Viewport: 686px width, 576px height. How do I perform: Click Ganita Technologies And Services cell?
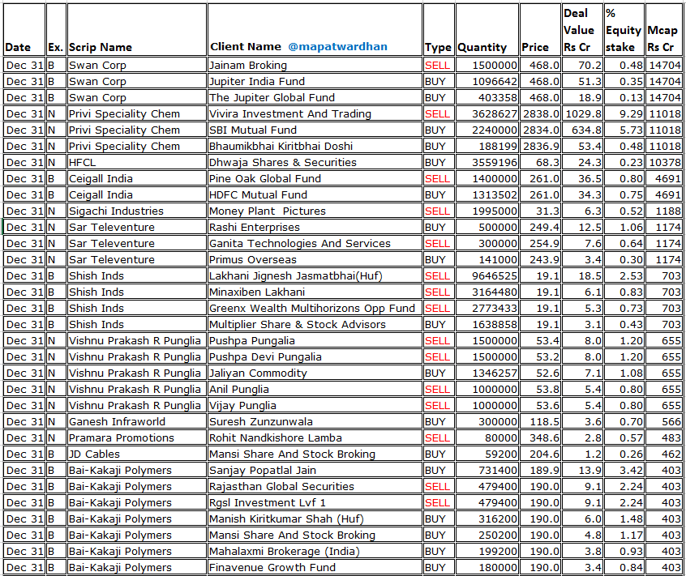pyautogui.click(x=315, y=243)
